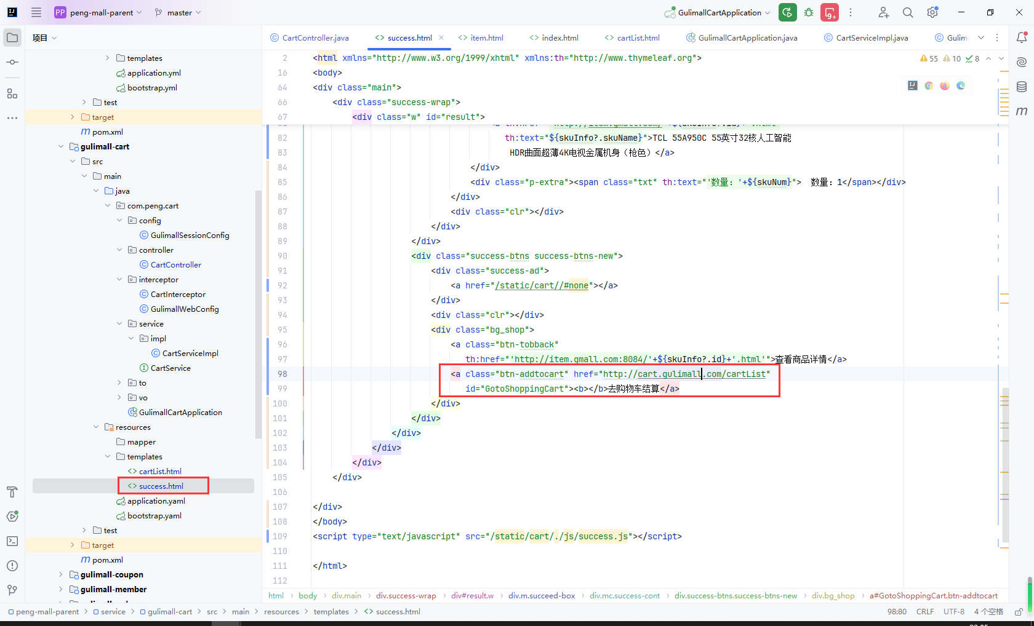This screenshot has width=1034, height=626.
Task: Expand the vo package
Action: pos(119,397)
